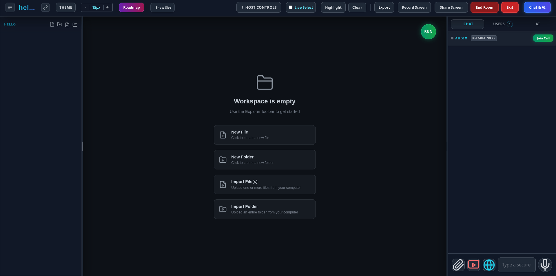Click the green Run button
Screen dimensions: 556x276
[429, 32]
